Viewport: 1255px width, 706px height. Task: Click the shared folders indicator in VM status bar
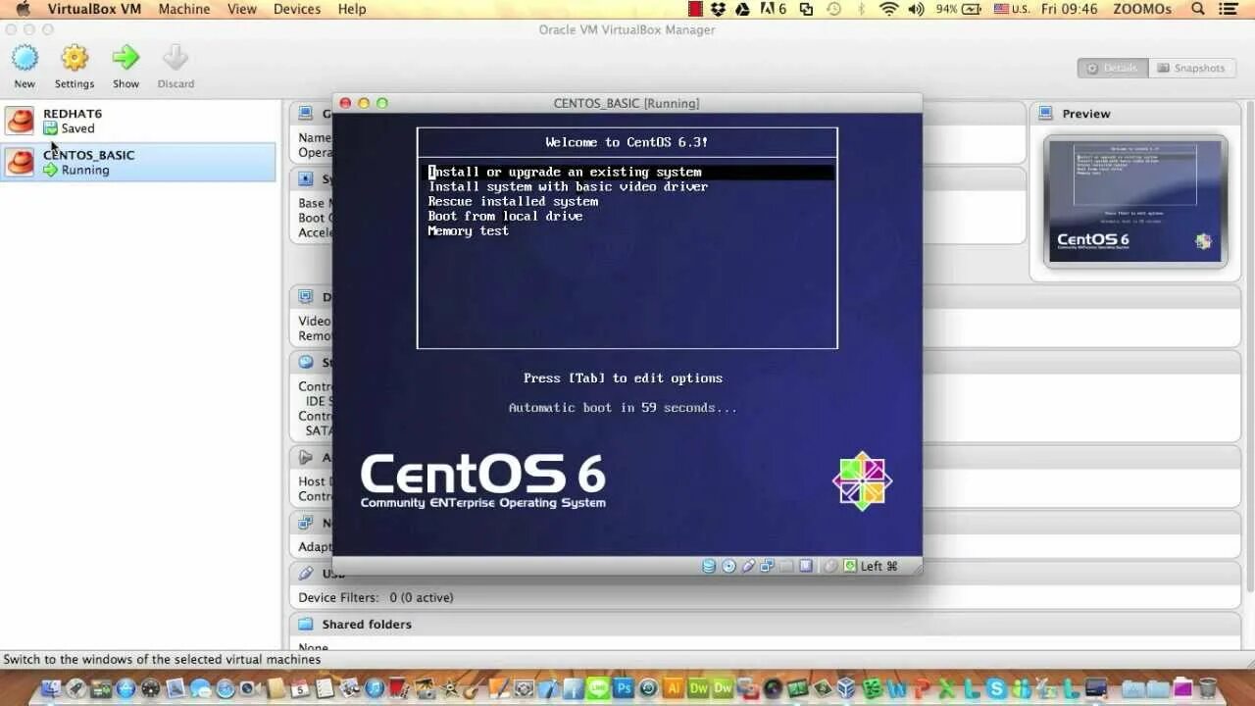coord(786,566)
